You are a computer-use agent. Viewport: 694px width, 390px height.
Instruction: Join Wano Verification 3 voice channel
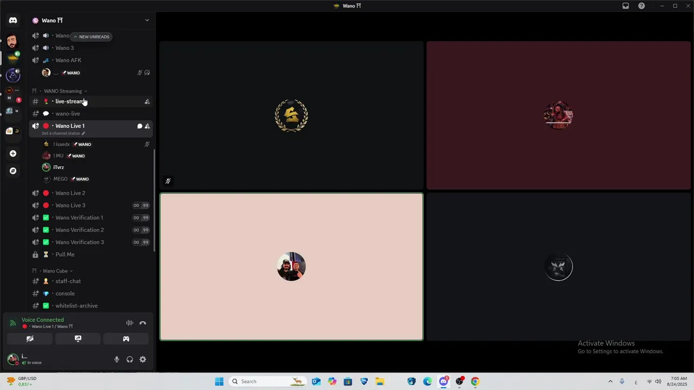pyautogui.click(x=91, y=242)
